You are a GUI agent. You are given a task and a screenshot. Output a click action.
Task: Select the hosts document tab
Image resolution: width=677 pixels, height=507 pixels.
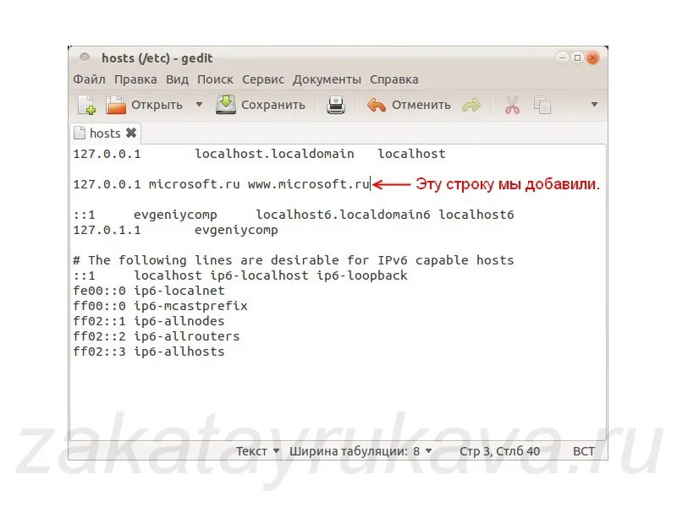click(105, 134)
